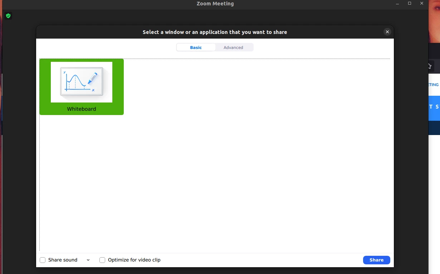Image resolution: width=440 pixels, height=274 pixels.
Task: Click the green encryption shield icon
Action: 8,16
